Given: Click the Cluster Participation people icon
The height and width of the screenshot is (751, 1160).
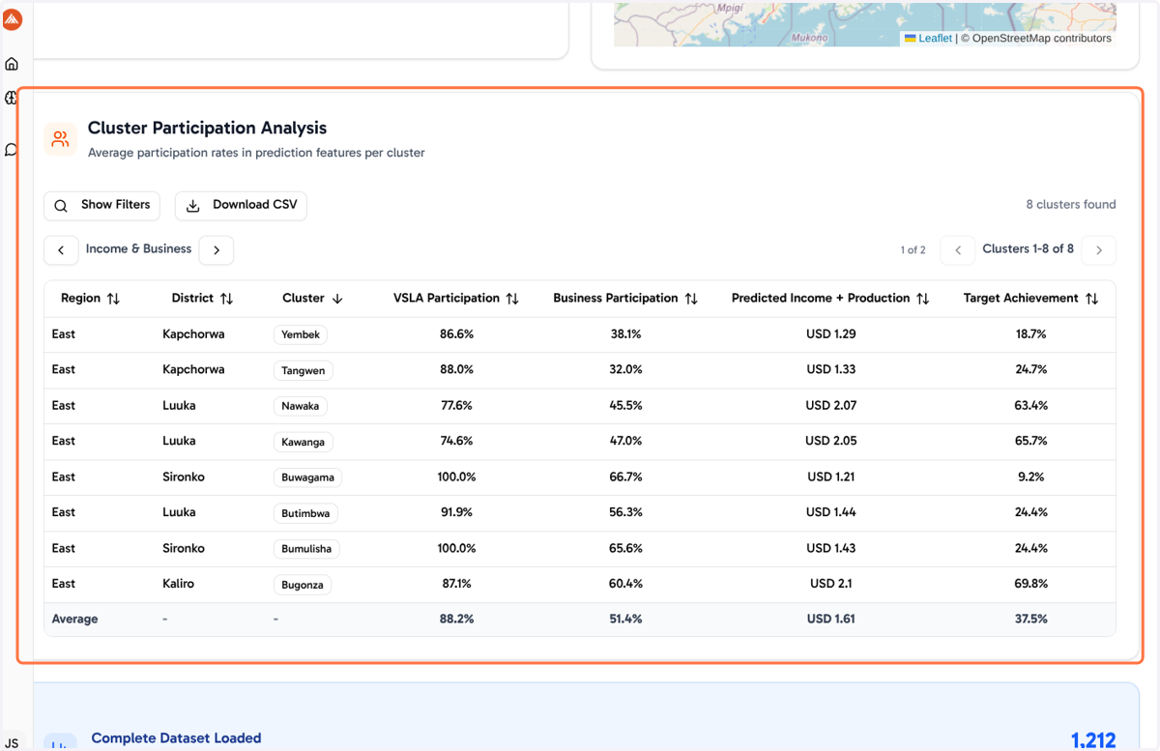Looking at the screenshot, I should [61, 139].
